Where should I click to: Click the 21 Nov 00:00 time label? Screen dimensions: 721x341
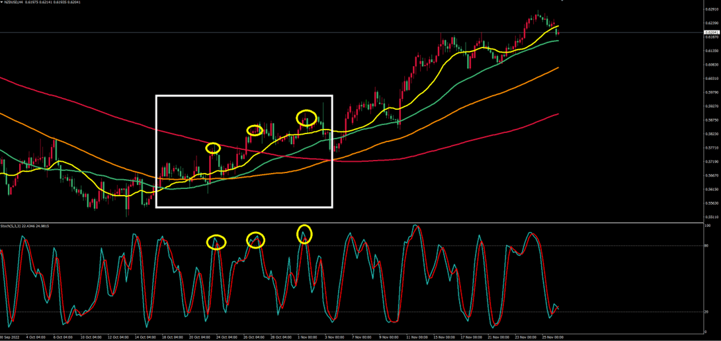click(499, 337)
